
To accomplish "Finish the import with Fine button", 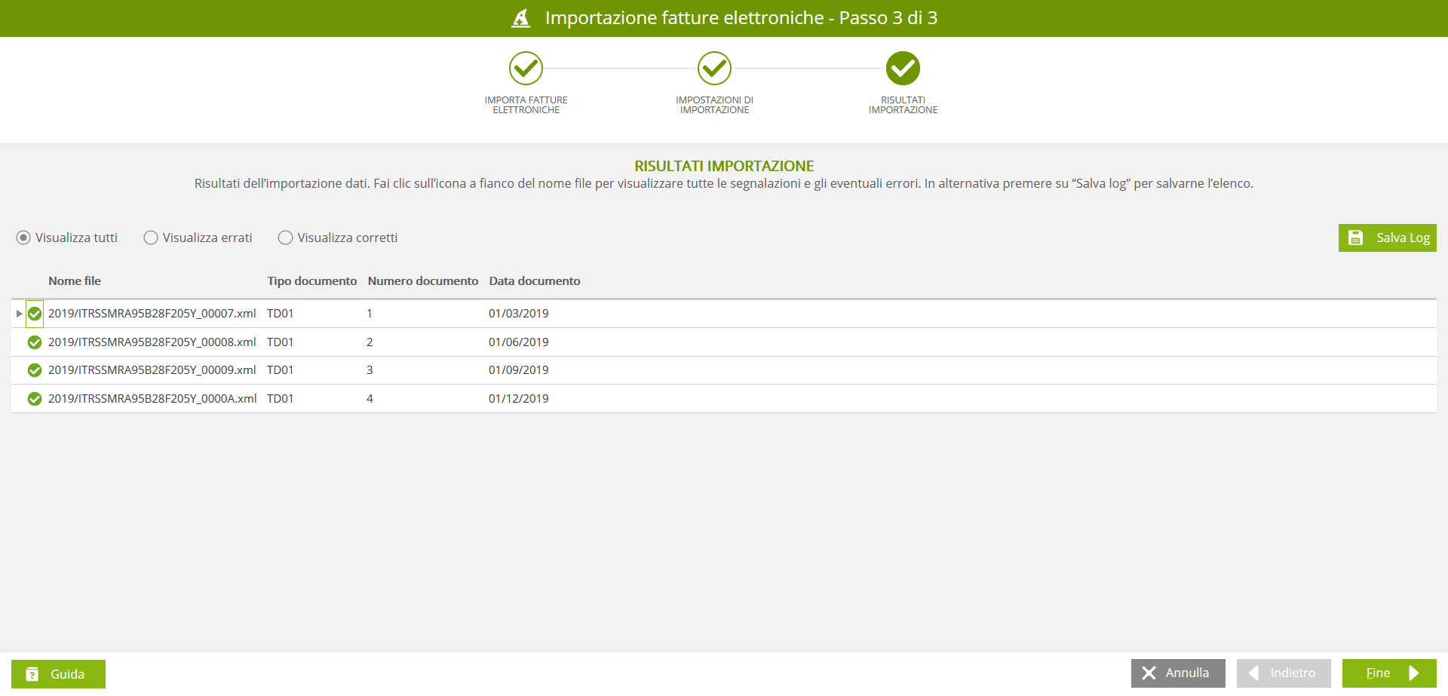I will coord(1389,673).
